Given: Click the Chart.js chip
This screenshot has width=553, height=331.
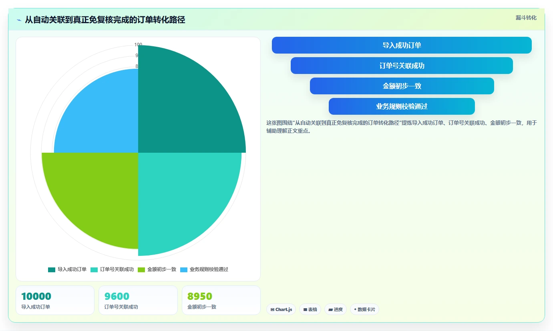Looking at the screenshot, I should [x=281, y=309].
